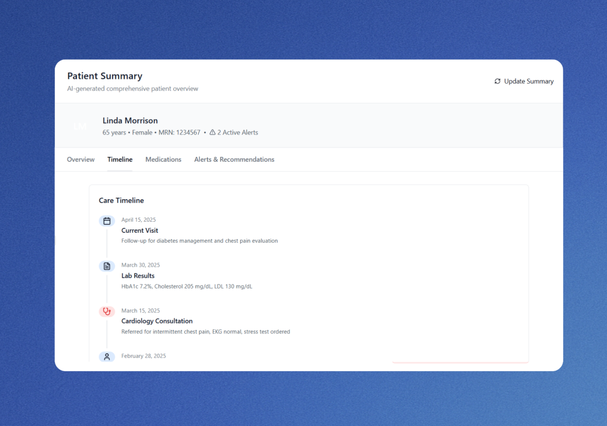
Task: Select the Timeline tab
Action: coord(120,160)
